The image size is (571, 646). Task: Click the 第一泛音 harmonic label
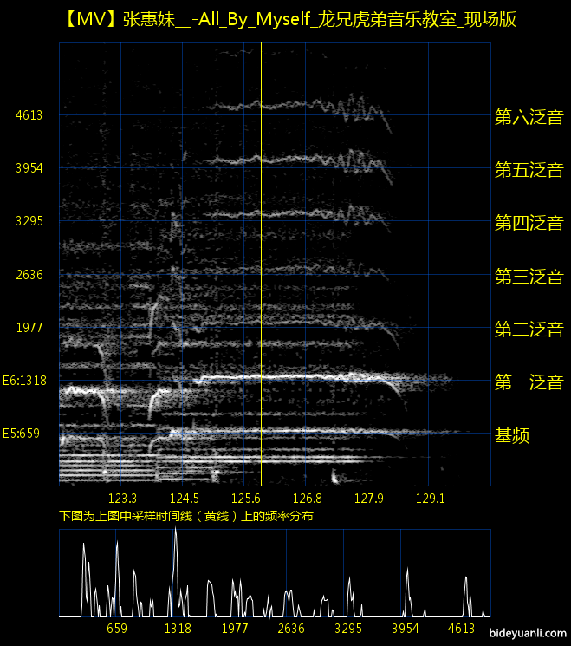(x=529, y=382)
